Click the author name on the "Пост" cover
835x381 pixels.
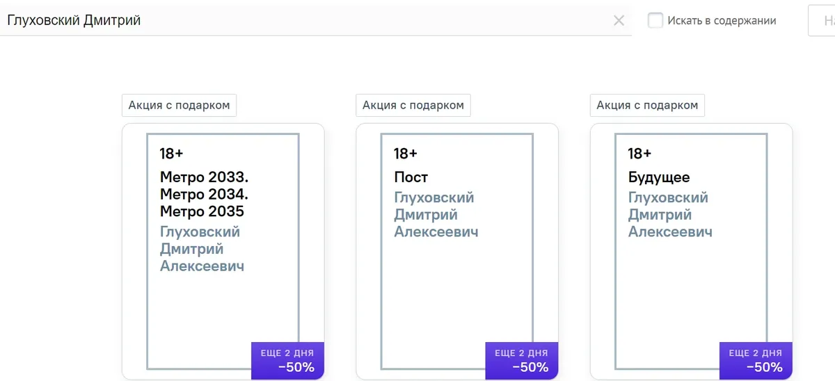(x=436, y=215)
